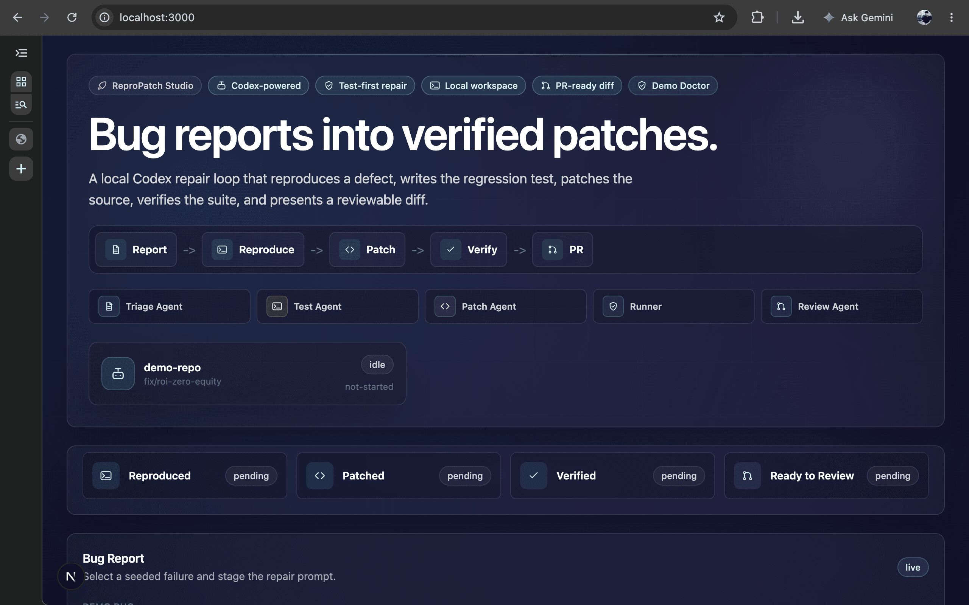Click the idle status badge
Screen dimensions: 969x605
377,365
